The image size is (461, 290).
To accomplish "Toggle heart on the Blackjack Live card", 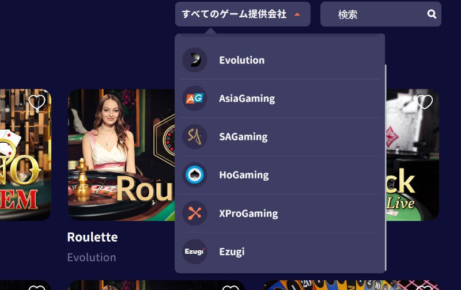I will (x=425, y=102).
